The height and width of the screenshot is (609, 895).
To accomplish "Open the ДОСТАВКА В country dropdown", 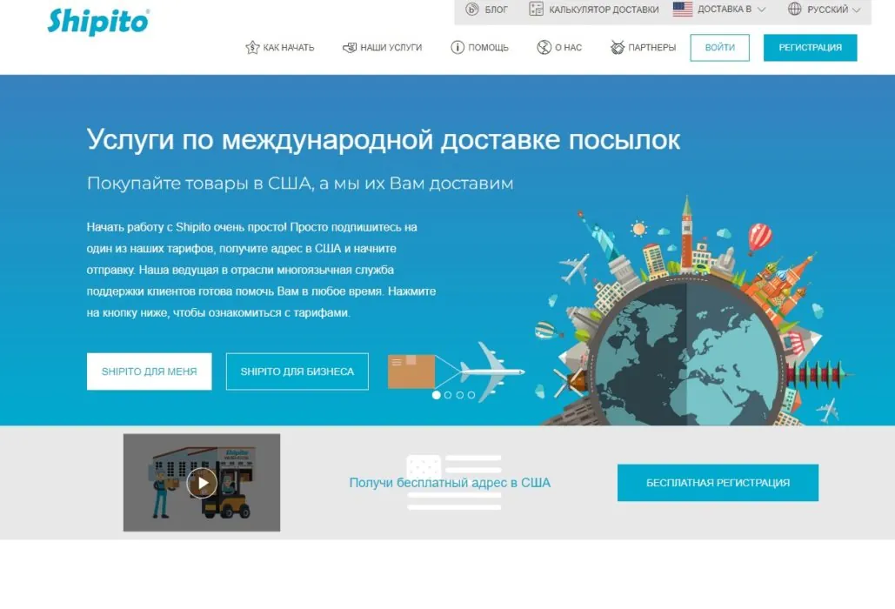I will tap(724, 9).
